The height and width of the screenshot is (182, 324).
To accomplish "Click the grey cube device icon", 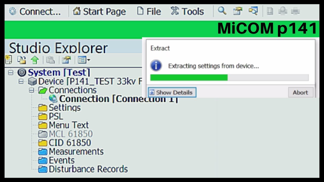I will (x=32, y=81).
